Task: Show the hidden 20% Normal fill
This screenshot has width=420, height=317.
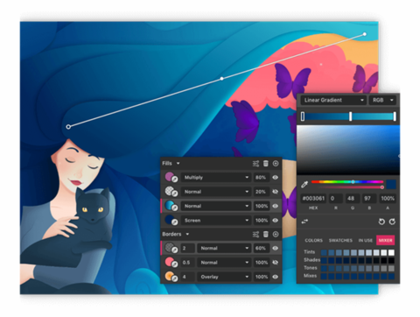Action: [x=275, y=192]
